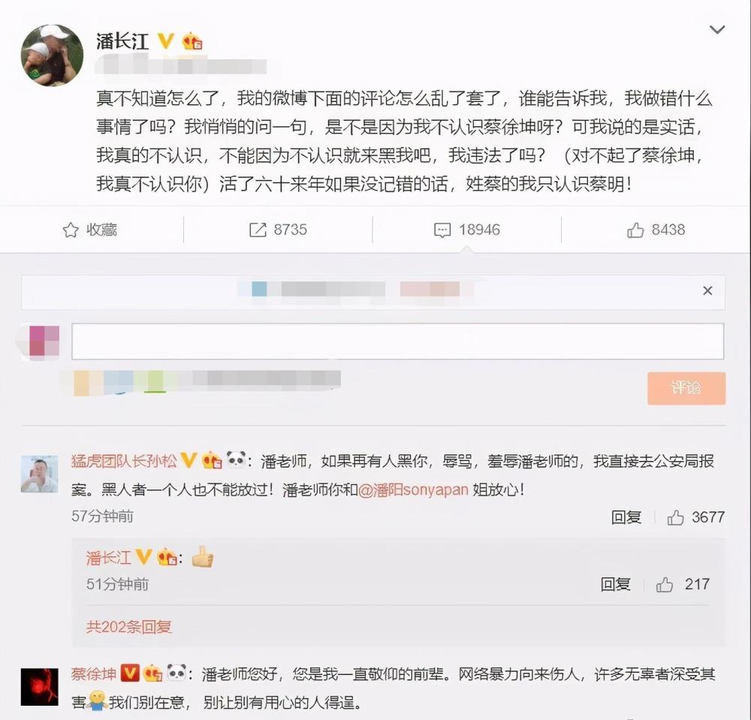Image resolution: width=751 pixels, height=720 pixels.
Task: Like the post with 8438 likes
Action: point(635,230)
